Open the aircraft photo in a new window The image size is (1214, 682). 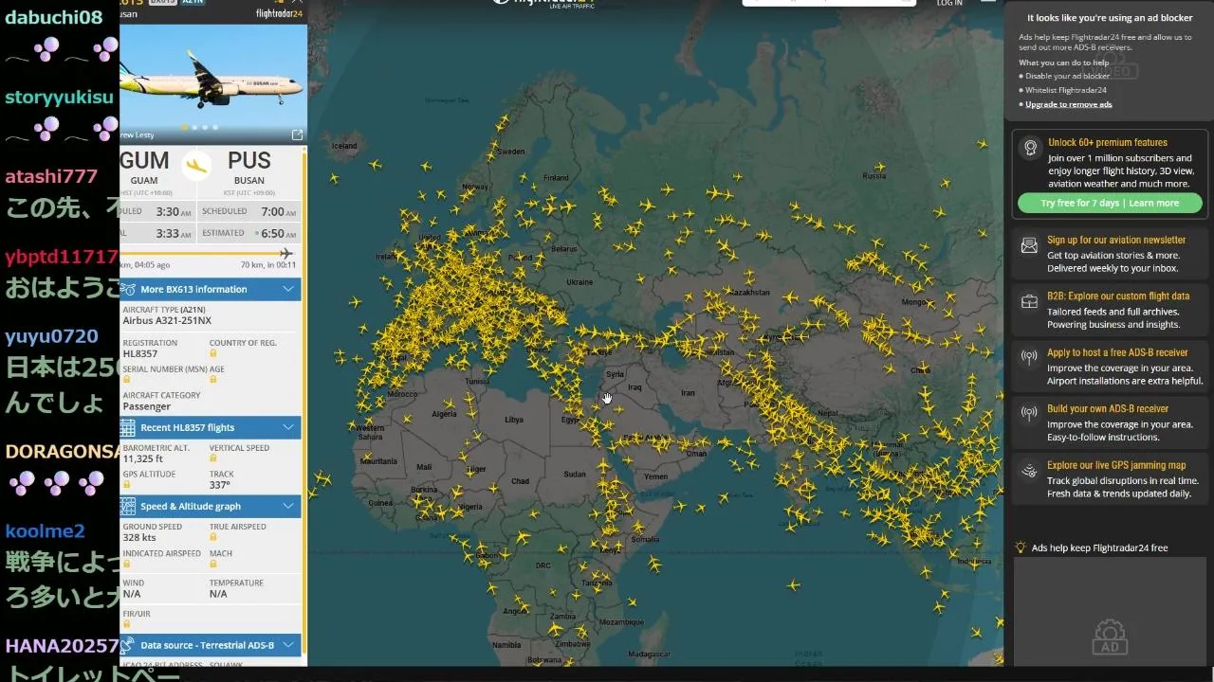297,135
